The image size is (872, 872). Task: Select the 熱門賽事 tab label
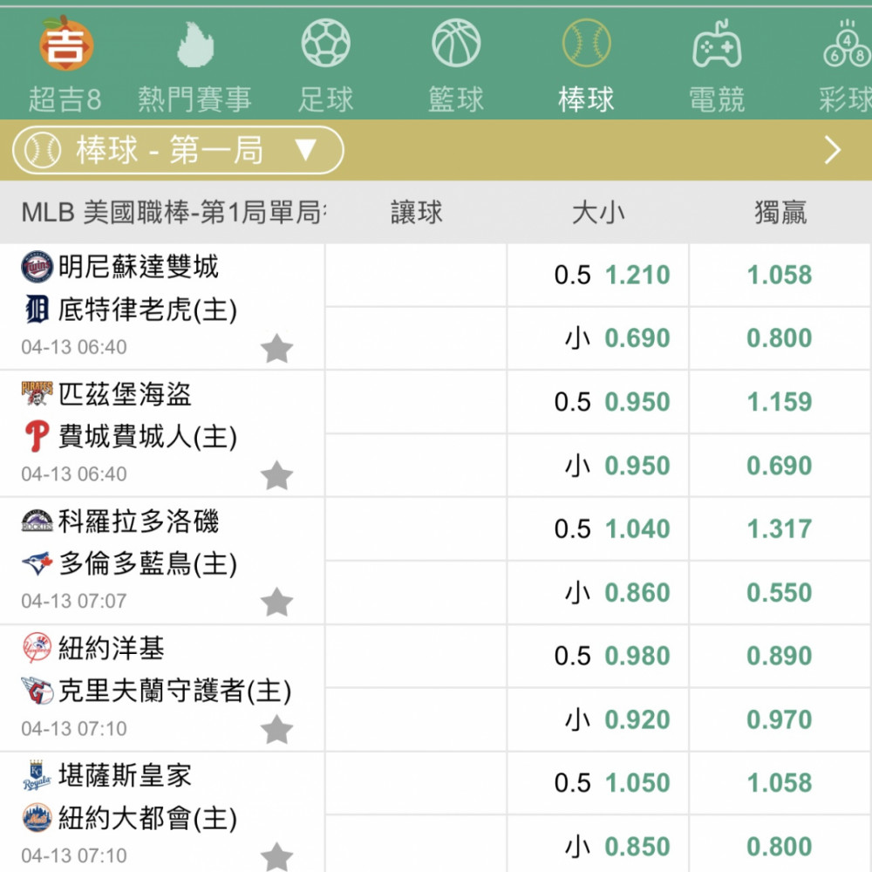[195, 100]
